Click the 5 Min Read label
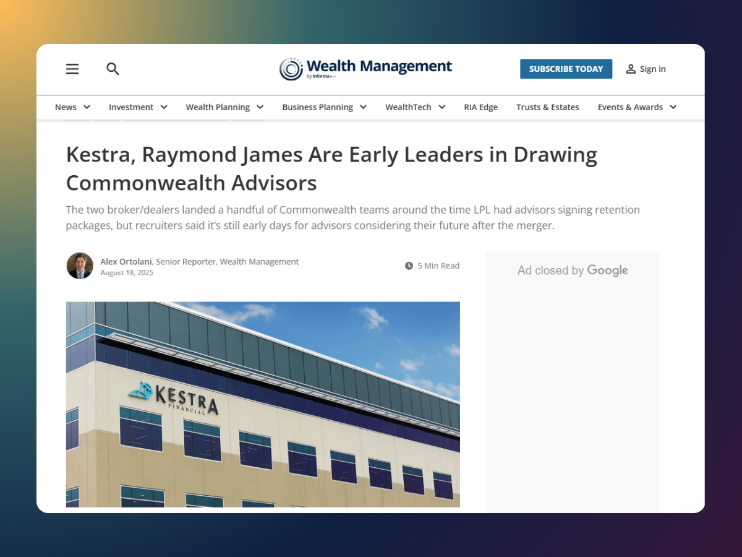742x557 pixels. pyautogui.click(x=438, y=266)
